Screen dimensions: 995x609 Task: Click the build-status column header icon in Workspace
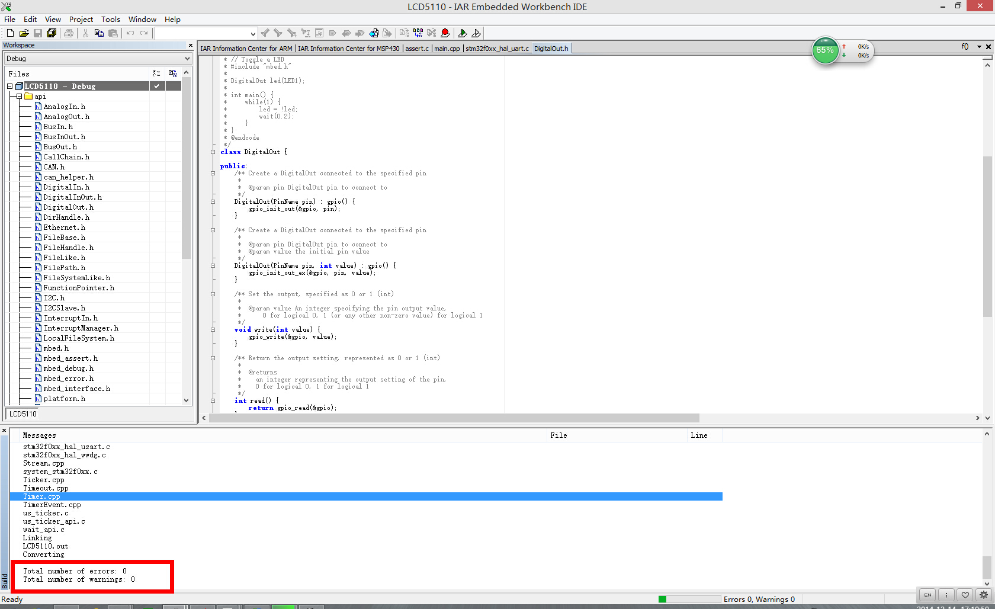(x=156, y=73)
